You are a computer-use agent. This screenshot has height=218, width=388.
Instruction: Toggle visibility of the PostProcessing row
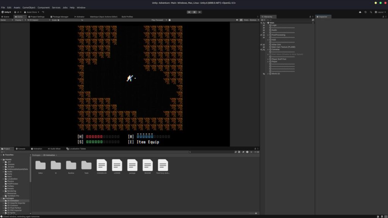(x=261, y=35)
